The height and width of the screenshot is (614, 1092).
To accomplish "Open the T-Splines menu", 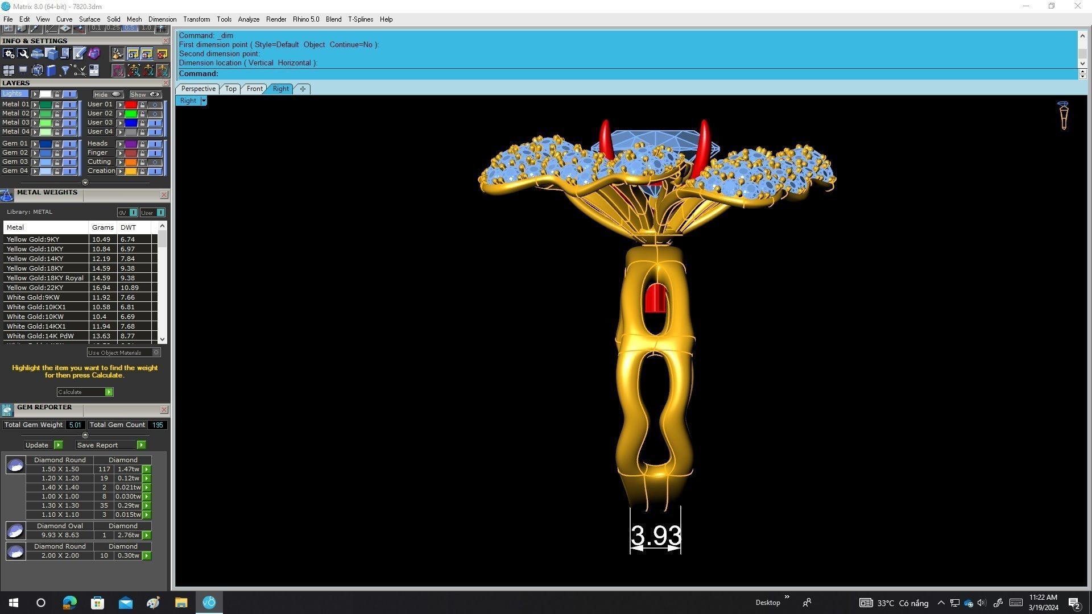I will 360,19.
